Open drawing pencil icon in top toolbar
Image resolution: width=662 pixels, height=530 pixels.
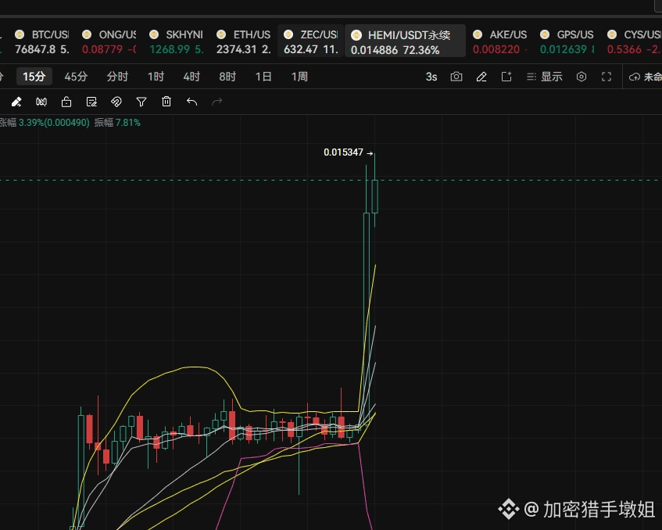pos(481,77)
